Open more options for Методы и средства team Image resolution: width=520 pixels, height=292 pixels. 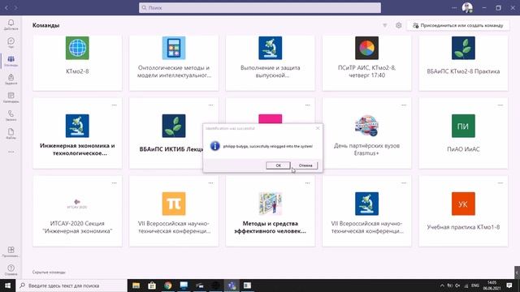pyautogui.click(x=307, y=182)
